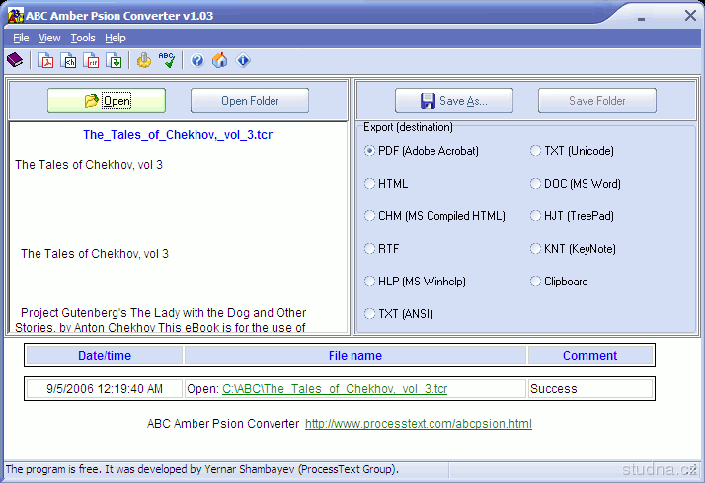The width and height of the screenshot is (705, 483).
Task: Click the Save Folder button
Action: click(597, 101)
